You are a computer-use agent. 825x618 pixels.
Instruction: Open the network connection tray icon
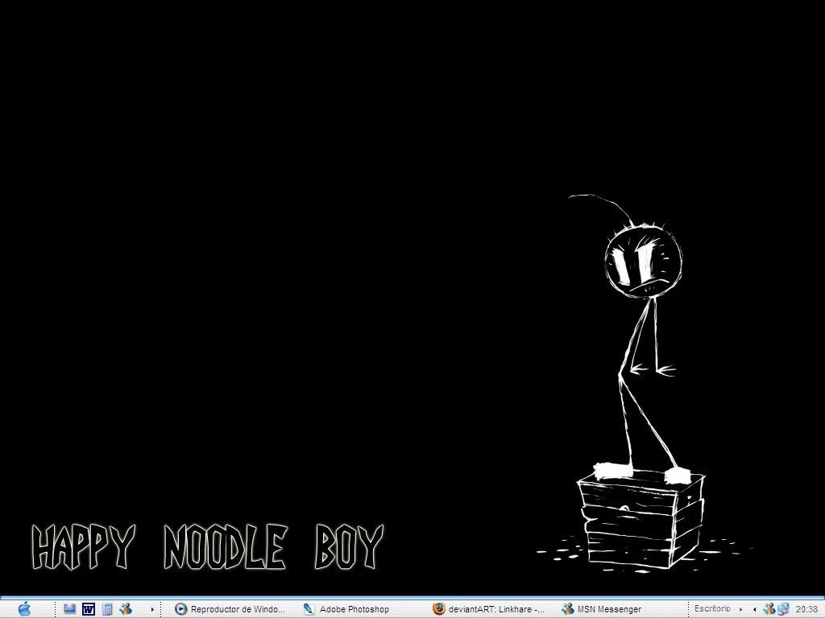782,609
